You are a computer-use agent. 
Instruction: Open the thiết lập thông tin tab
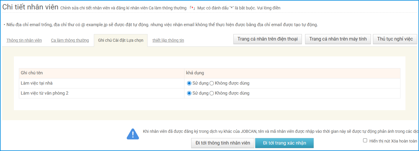coord(168,40)
